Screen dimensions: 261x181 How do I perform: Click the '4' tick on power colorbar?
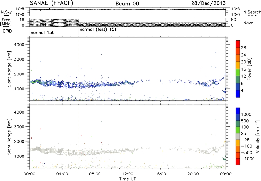point(242,90)
